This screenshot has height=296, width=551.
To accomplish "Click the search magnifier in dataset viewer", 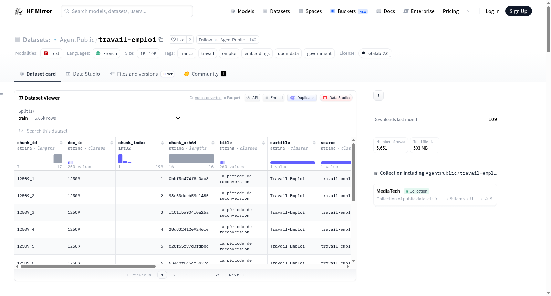I will point(21,131).
